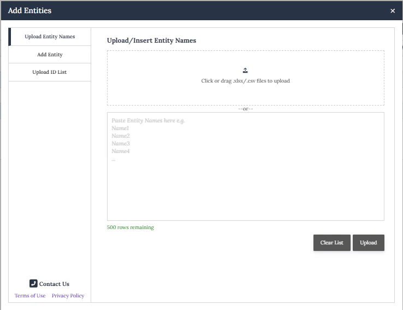This screenshot has height=310, width=403.
Task: Open the Privacy Policy link
Action: pyautogui.click(x=68, y=296)
